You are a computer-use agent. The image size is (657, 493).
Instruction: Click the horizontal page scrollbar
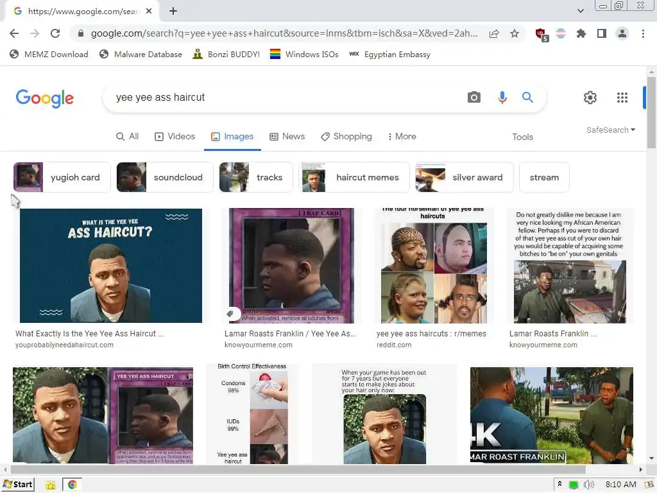click(x=298, y=469)
